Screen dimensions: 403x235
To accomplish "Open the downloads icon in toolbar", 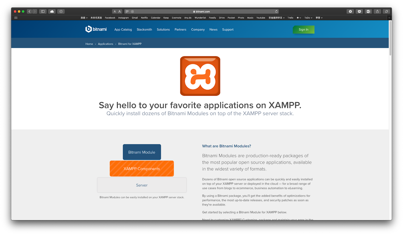I will click(x=350, y=11).
